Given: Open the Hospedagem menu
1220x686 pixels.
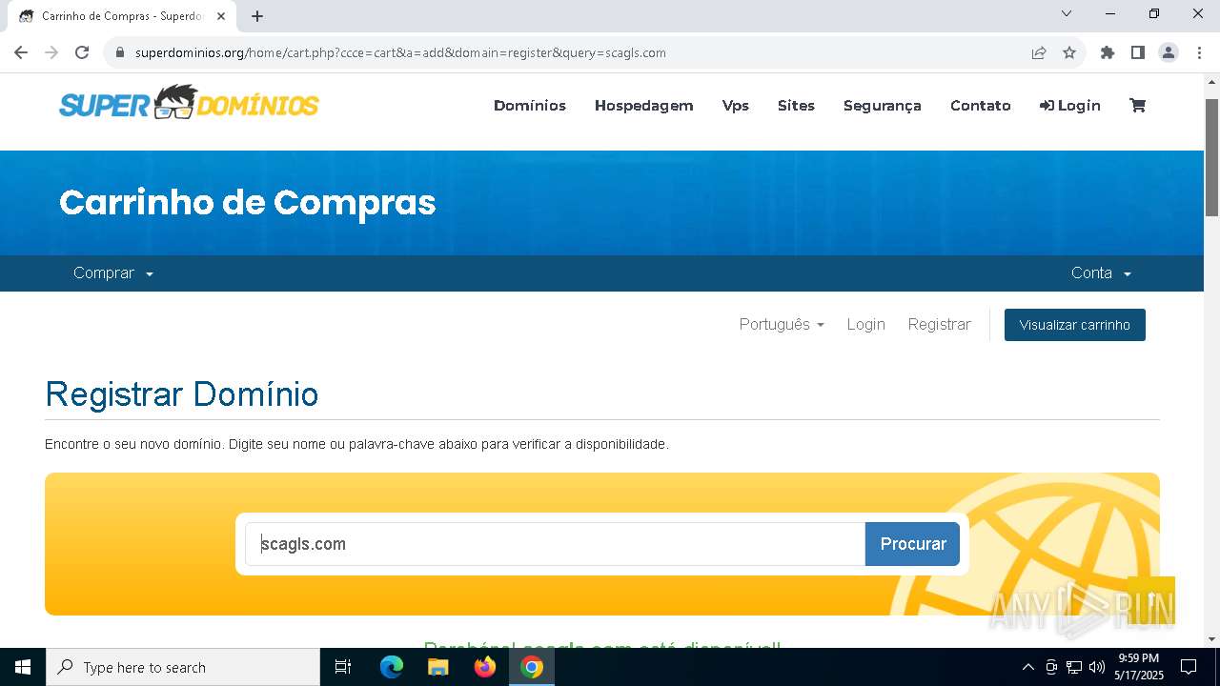Looking at the screenshot, I should (644, 106).
